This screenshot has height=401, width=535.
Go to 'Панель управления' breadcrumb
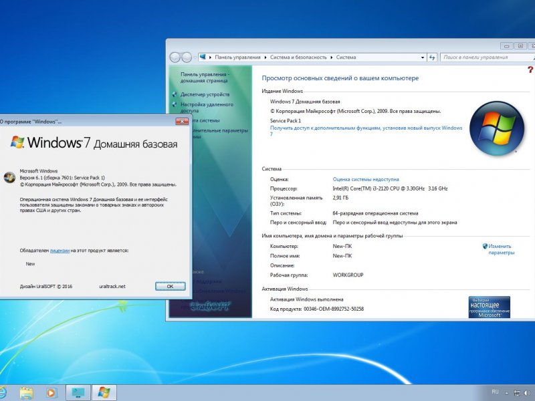(x=237, y=57)
